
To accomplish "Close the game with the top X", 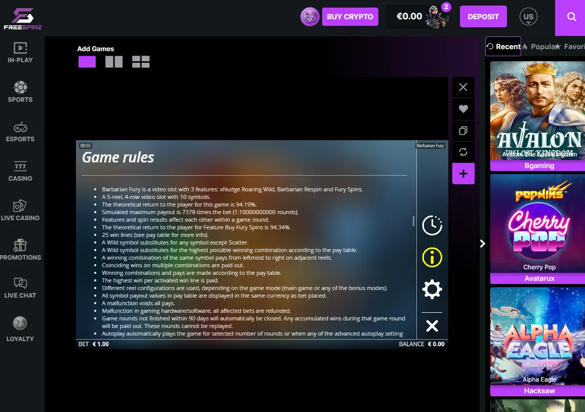I will pyautogui.click(x=463, y=87).
